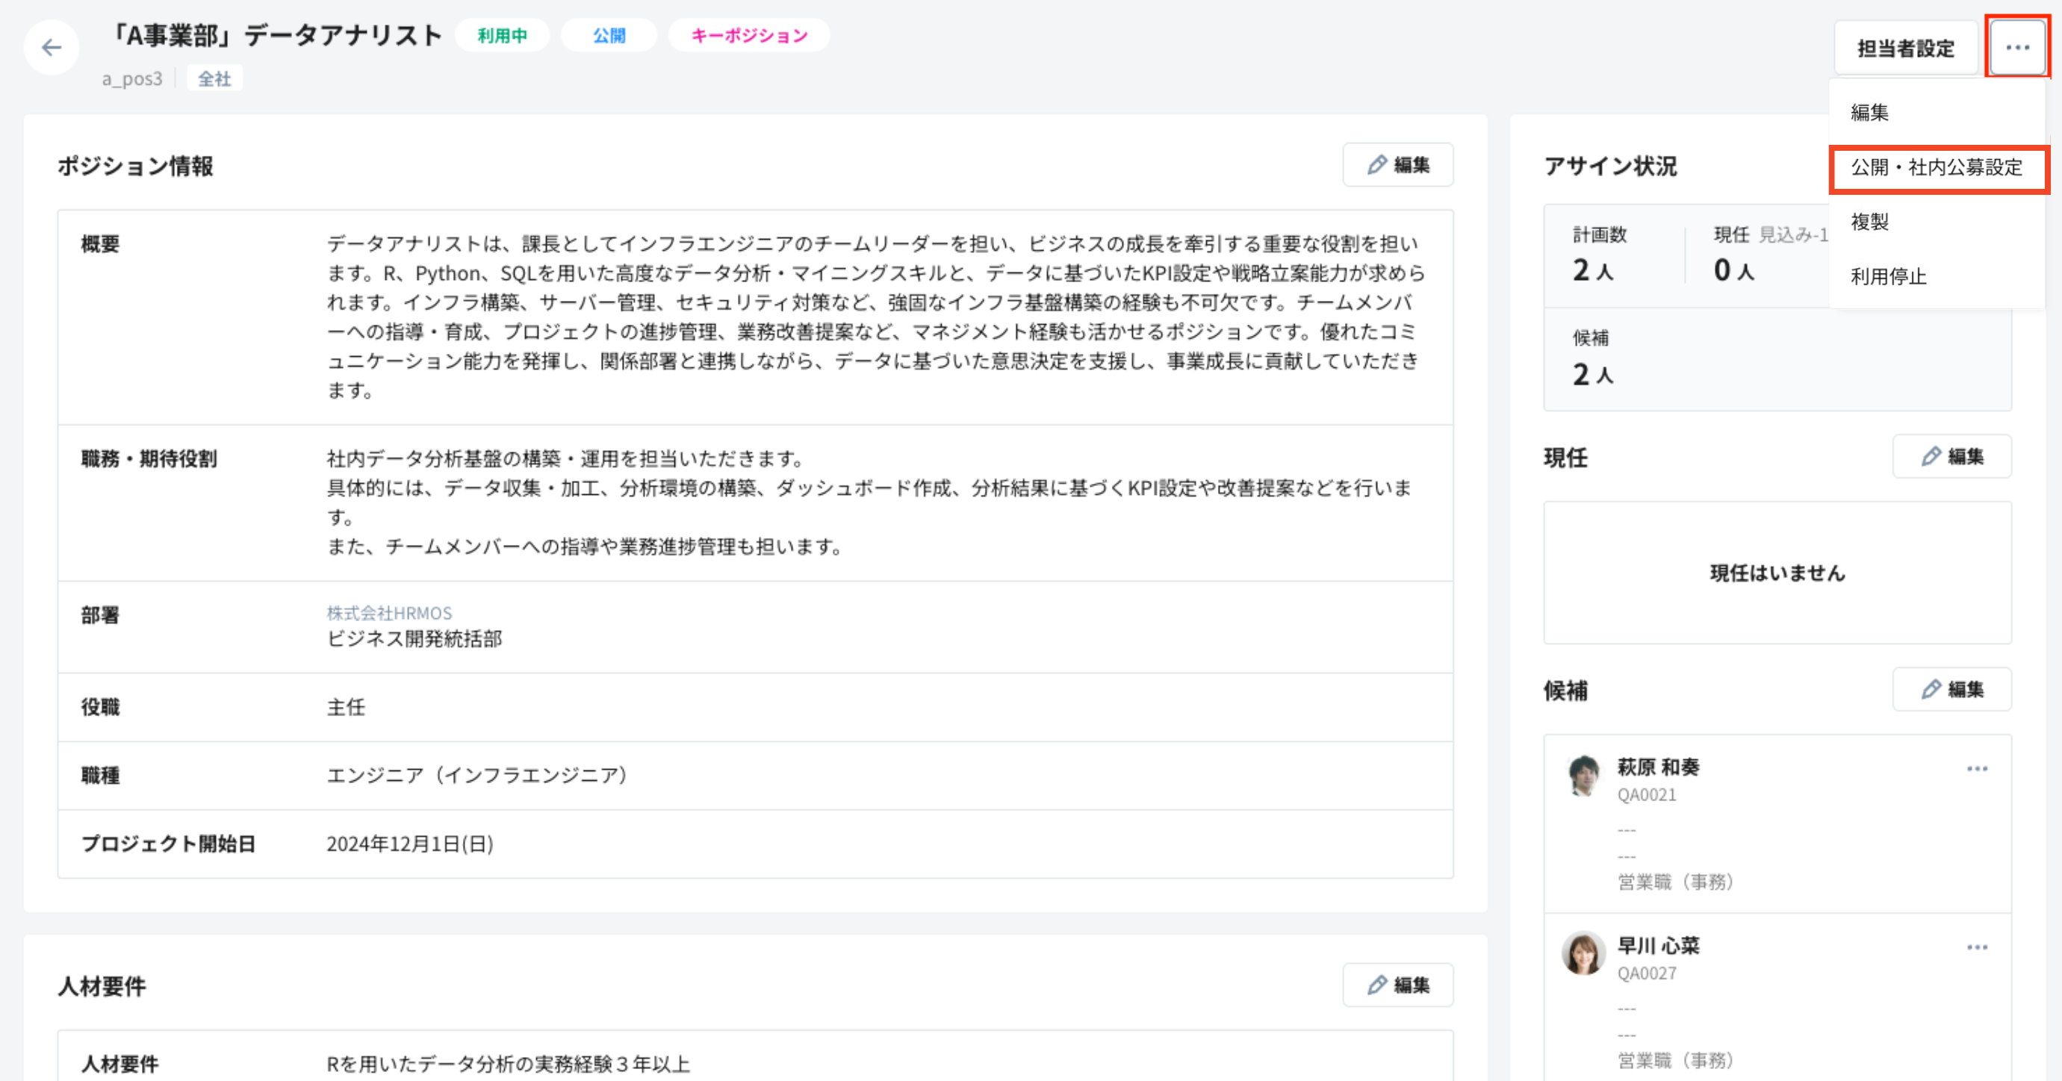Open options dots for 萩原 和奏
Image resolution: width=2062 pixels, height=1081 pixels.
[x=1976, y=769]
